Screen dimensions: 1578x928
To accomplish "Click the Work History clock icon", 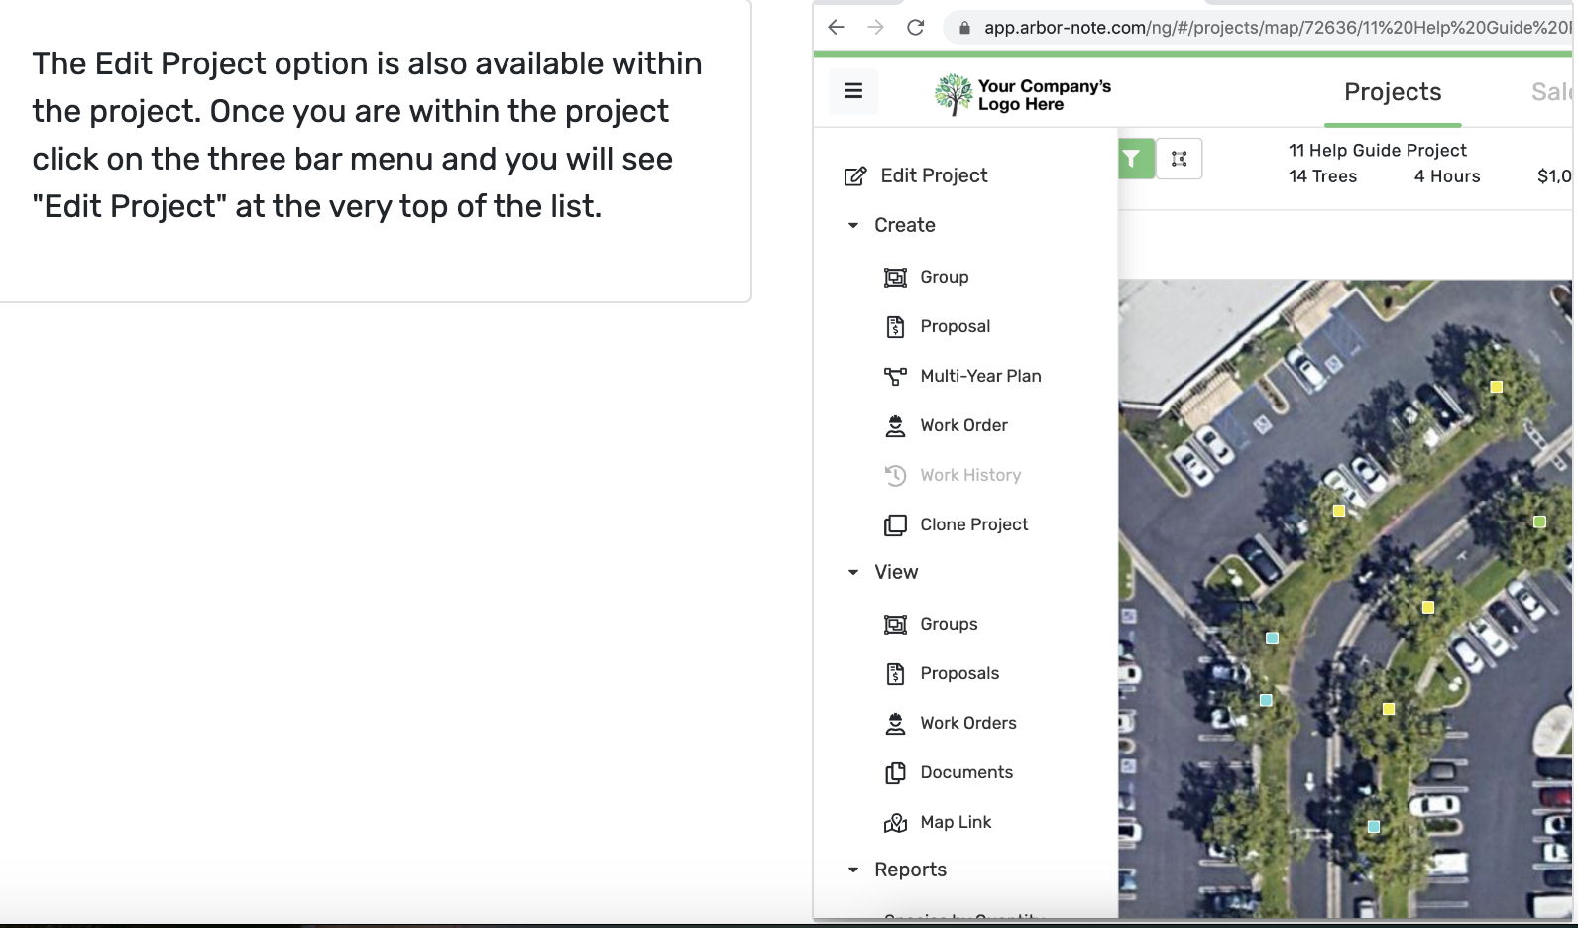I will (x=895, y=476).
